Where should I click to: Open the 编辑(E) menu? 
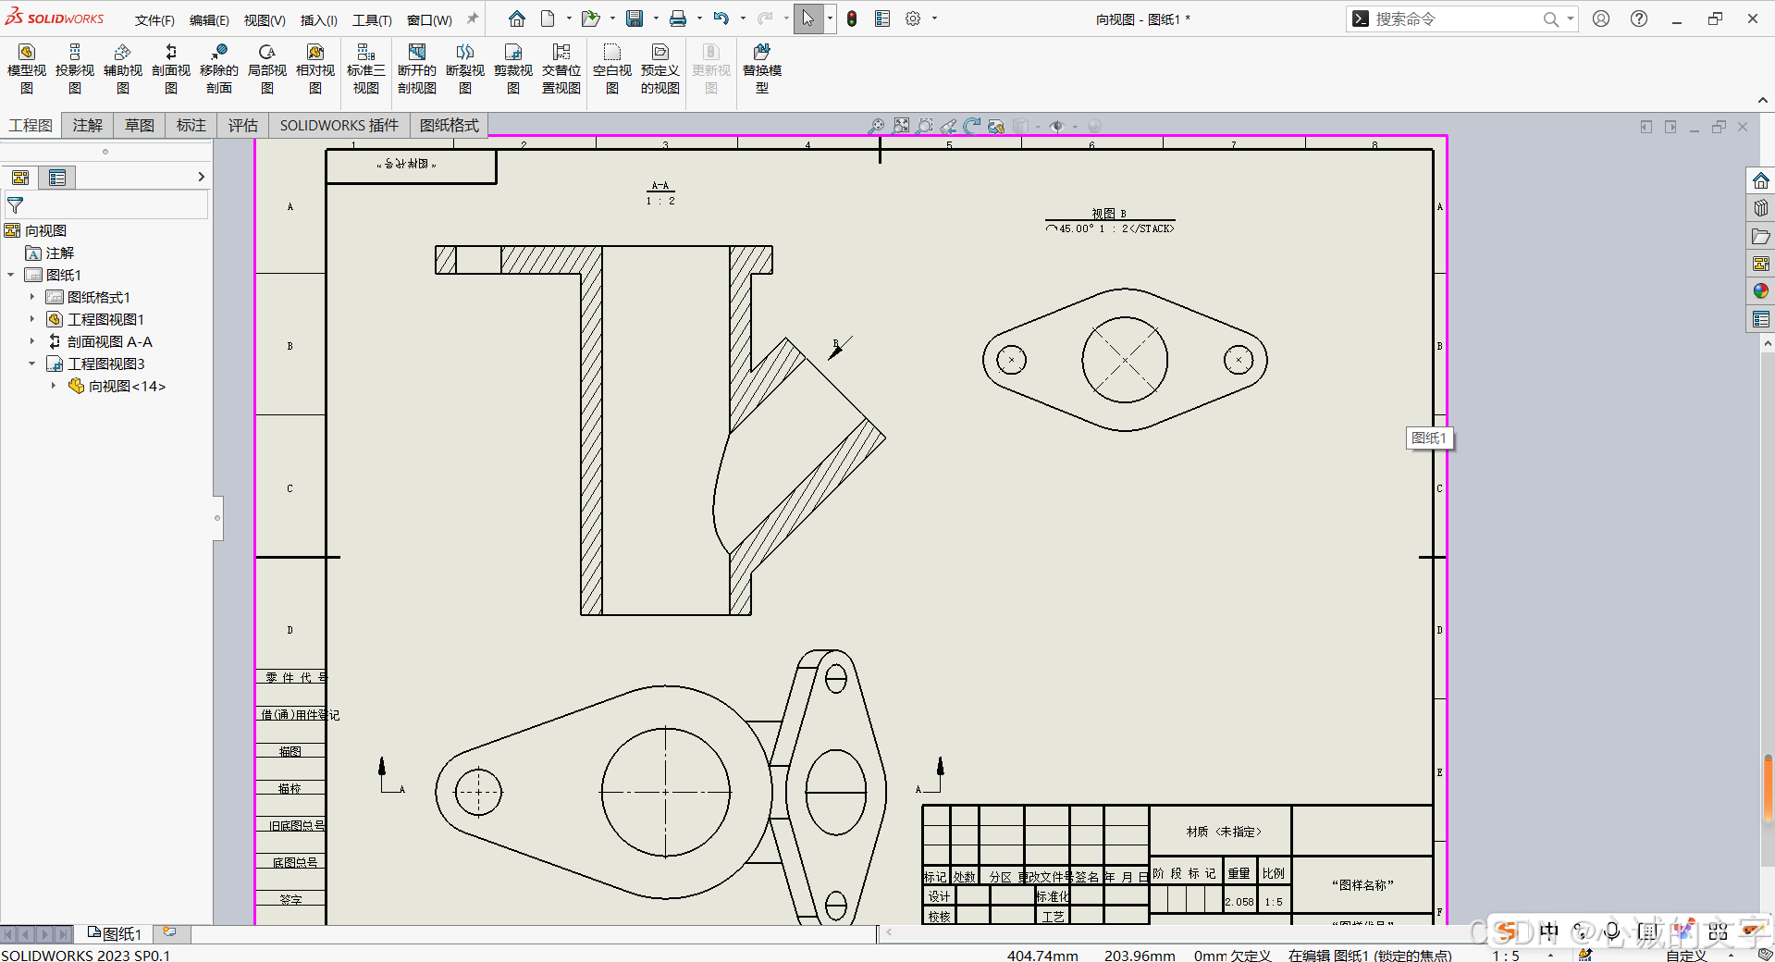pos(209,20)
